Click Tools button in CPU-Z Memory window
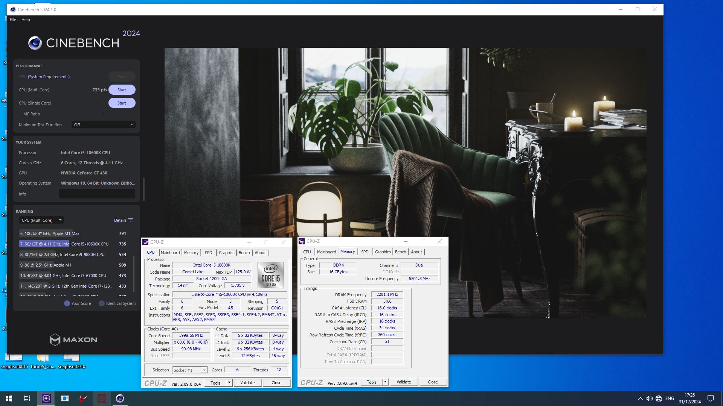The image size is (723, 406). tap(372, 382)
